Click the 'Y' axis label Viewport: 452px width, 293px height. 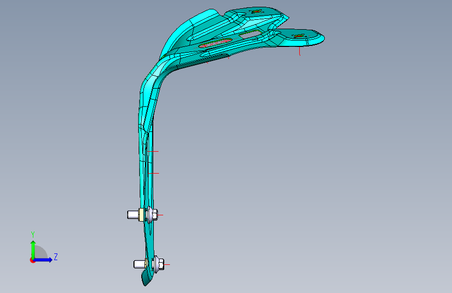coord(33,235)
